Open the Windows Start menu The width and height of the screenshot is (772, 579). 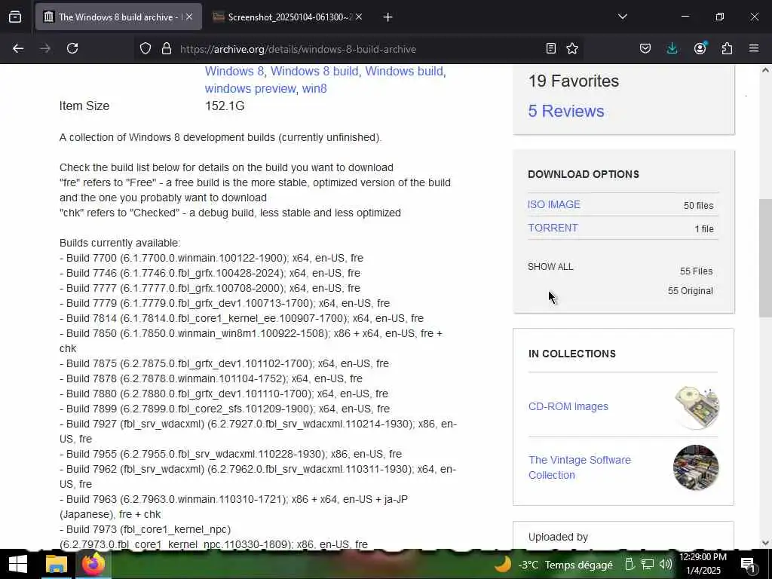[x=18, y=564]
